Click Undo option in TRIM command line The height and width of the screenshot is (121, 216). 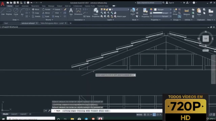[107, 111]
